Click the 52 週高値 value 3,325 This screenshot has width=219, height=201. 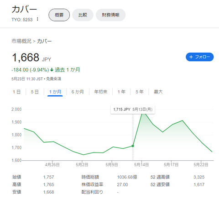coord(199,177)
